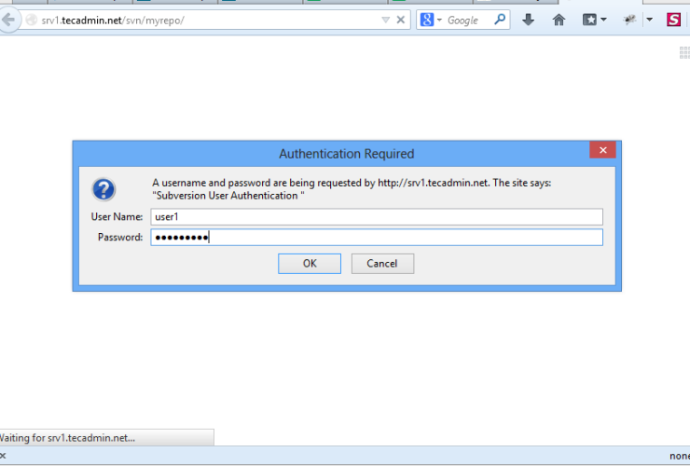Click the User Name field containing user1

tap(377, 217)
